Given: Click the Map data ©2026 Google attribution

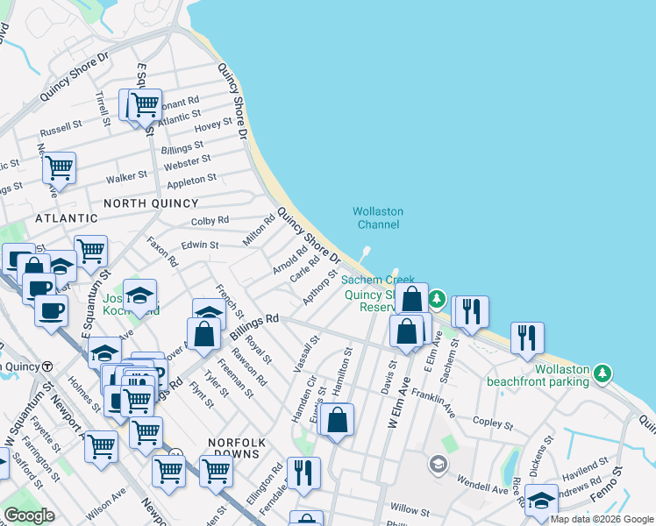Looking at the screenshot, I should [602, 520].
